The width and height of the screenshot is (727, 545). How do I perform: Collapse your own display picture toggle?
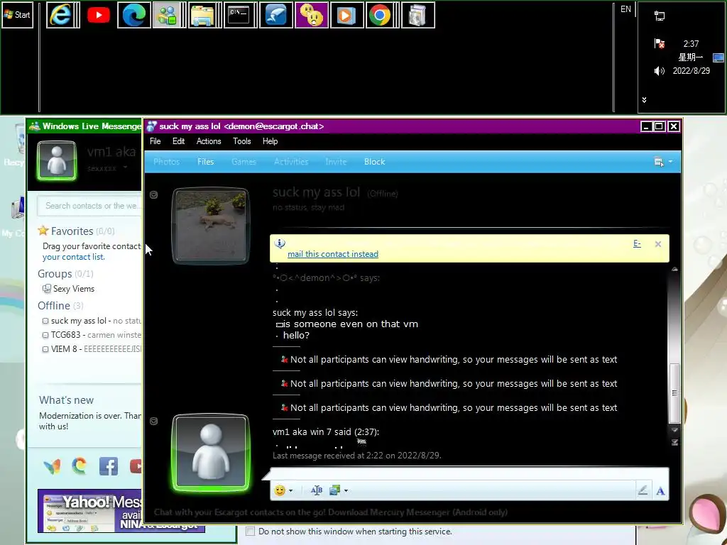[x=154, y=422]
